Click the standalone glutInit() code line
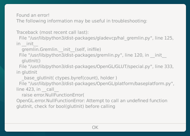 [x=31, y=61]
